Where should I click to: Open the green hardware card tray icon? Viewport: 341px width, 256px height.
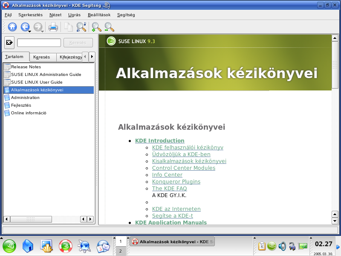[303, 246]
